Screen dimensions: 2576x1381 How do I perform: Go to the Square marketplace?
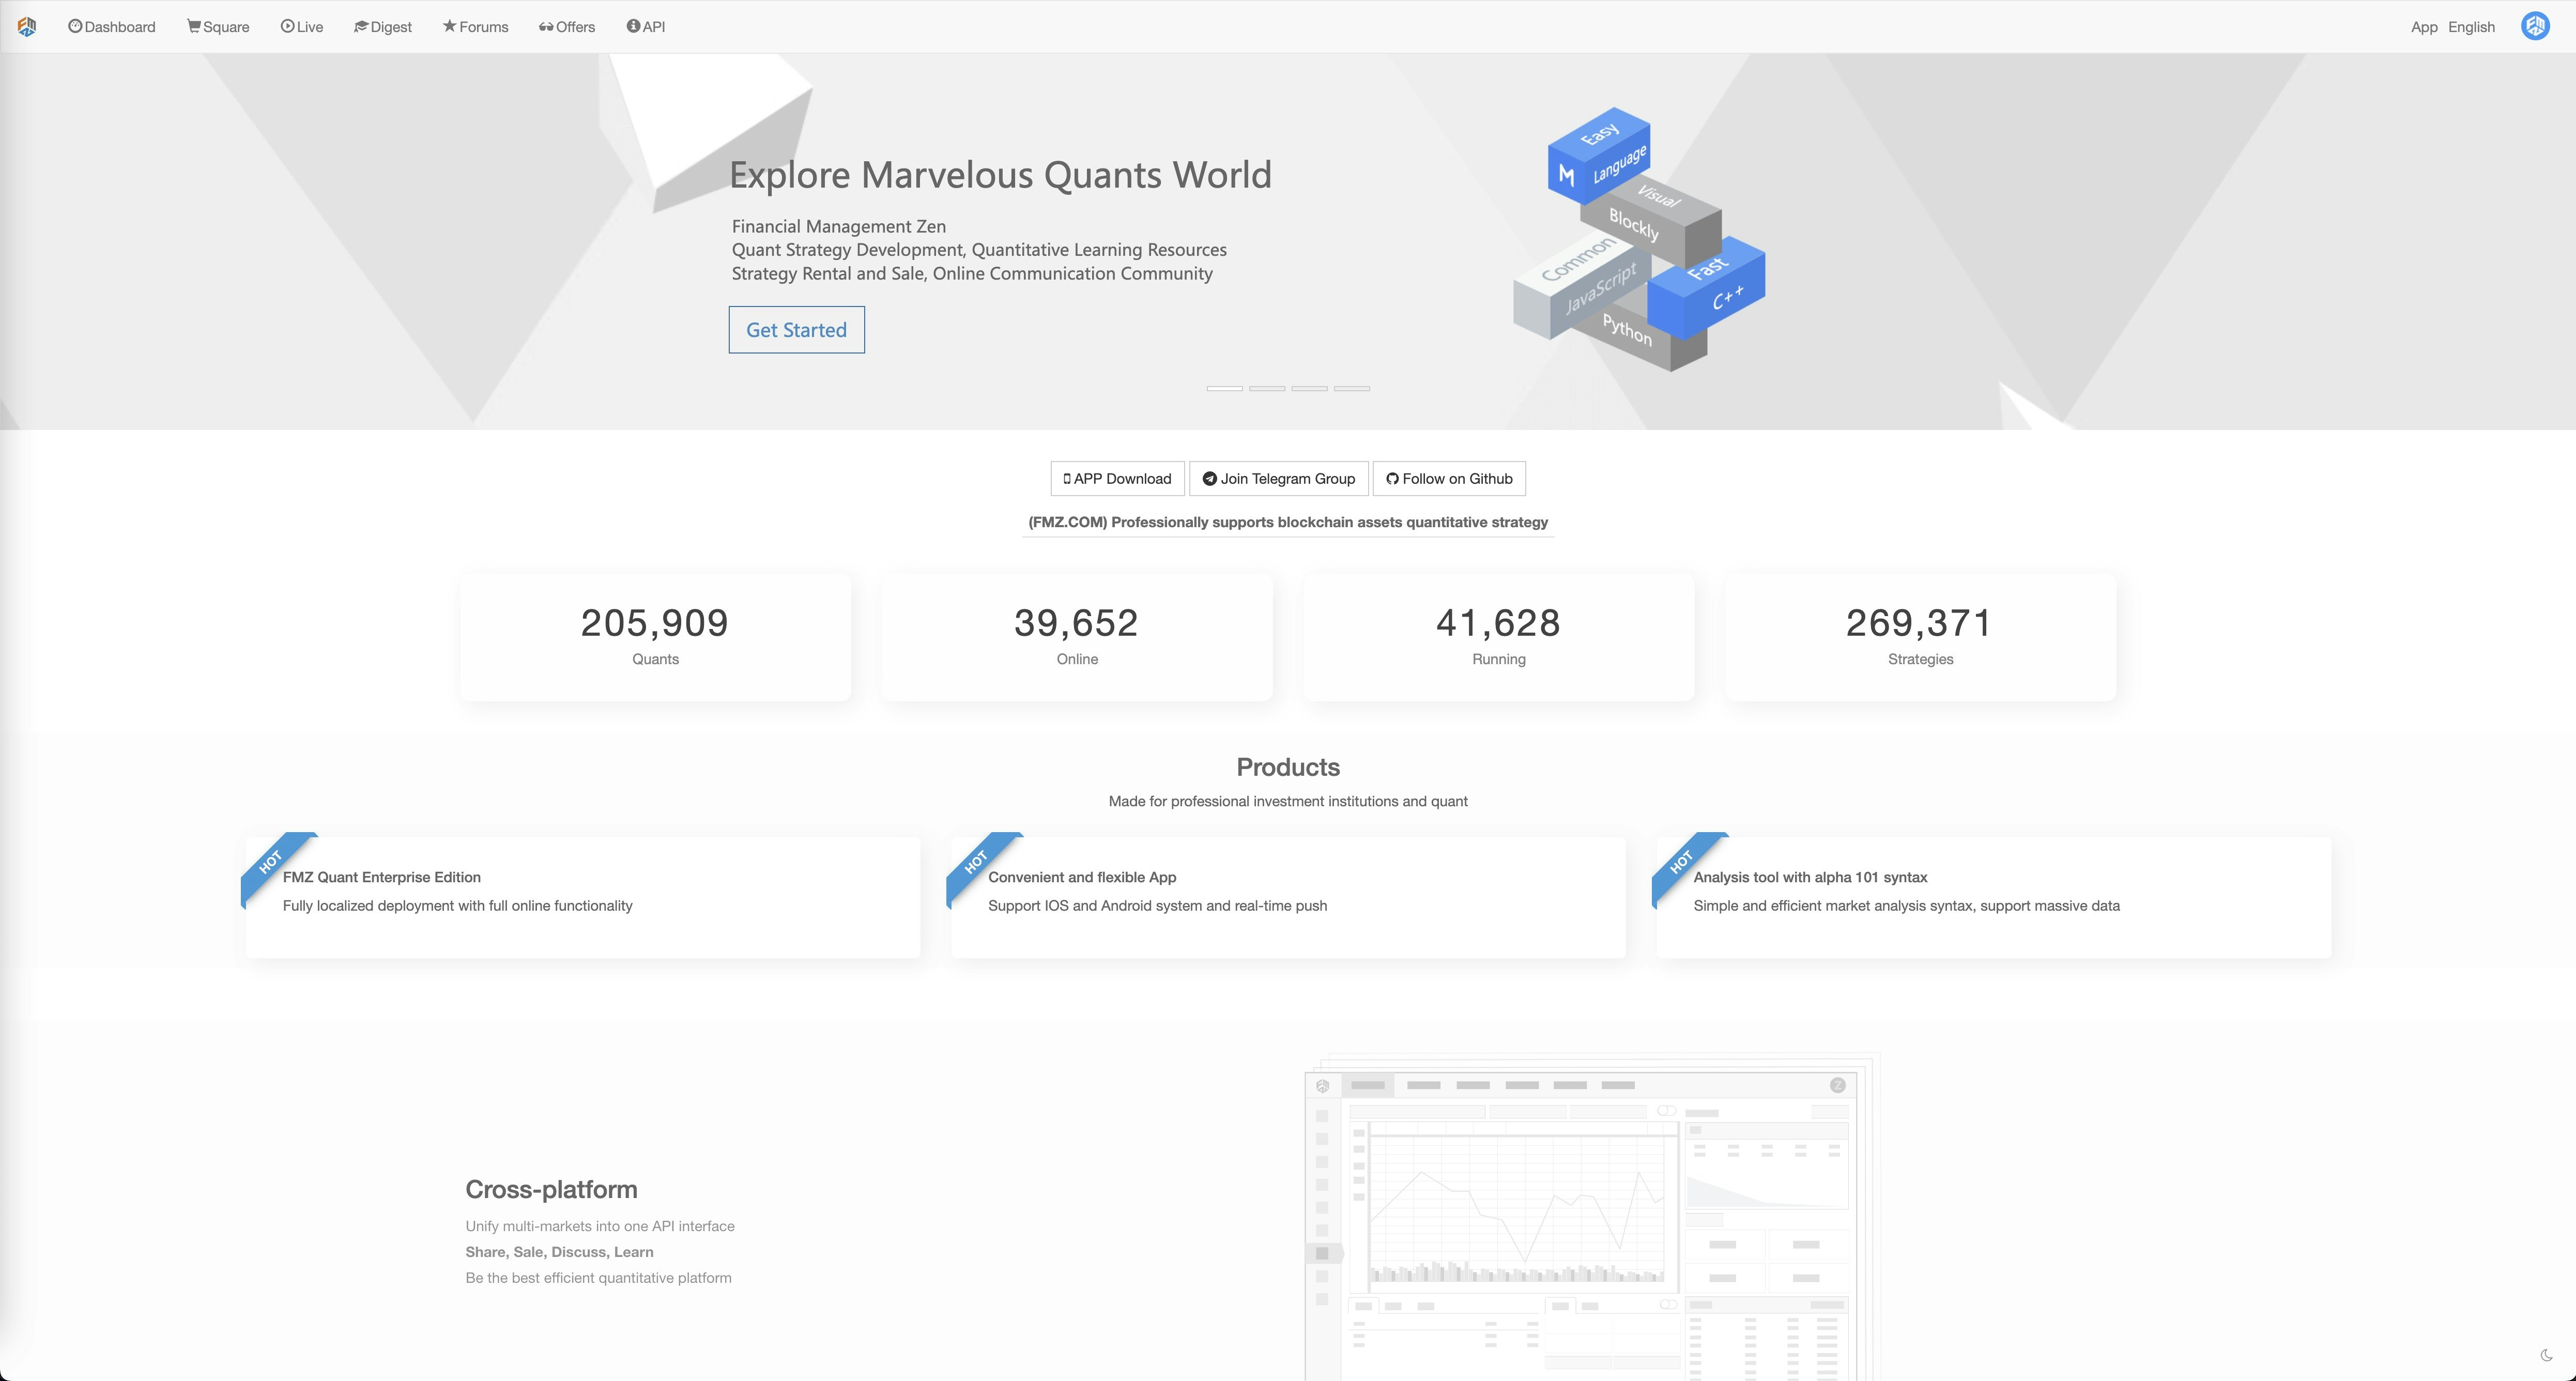218,27
